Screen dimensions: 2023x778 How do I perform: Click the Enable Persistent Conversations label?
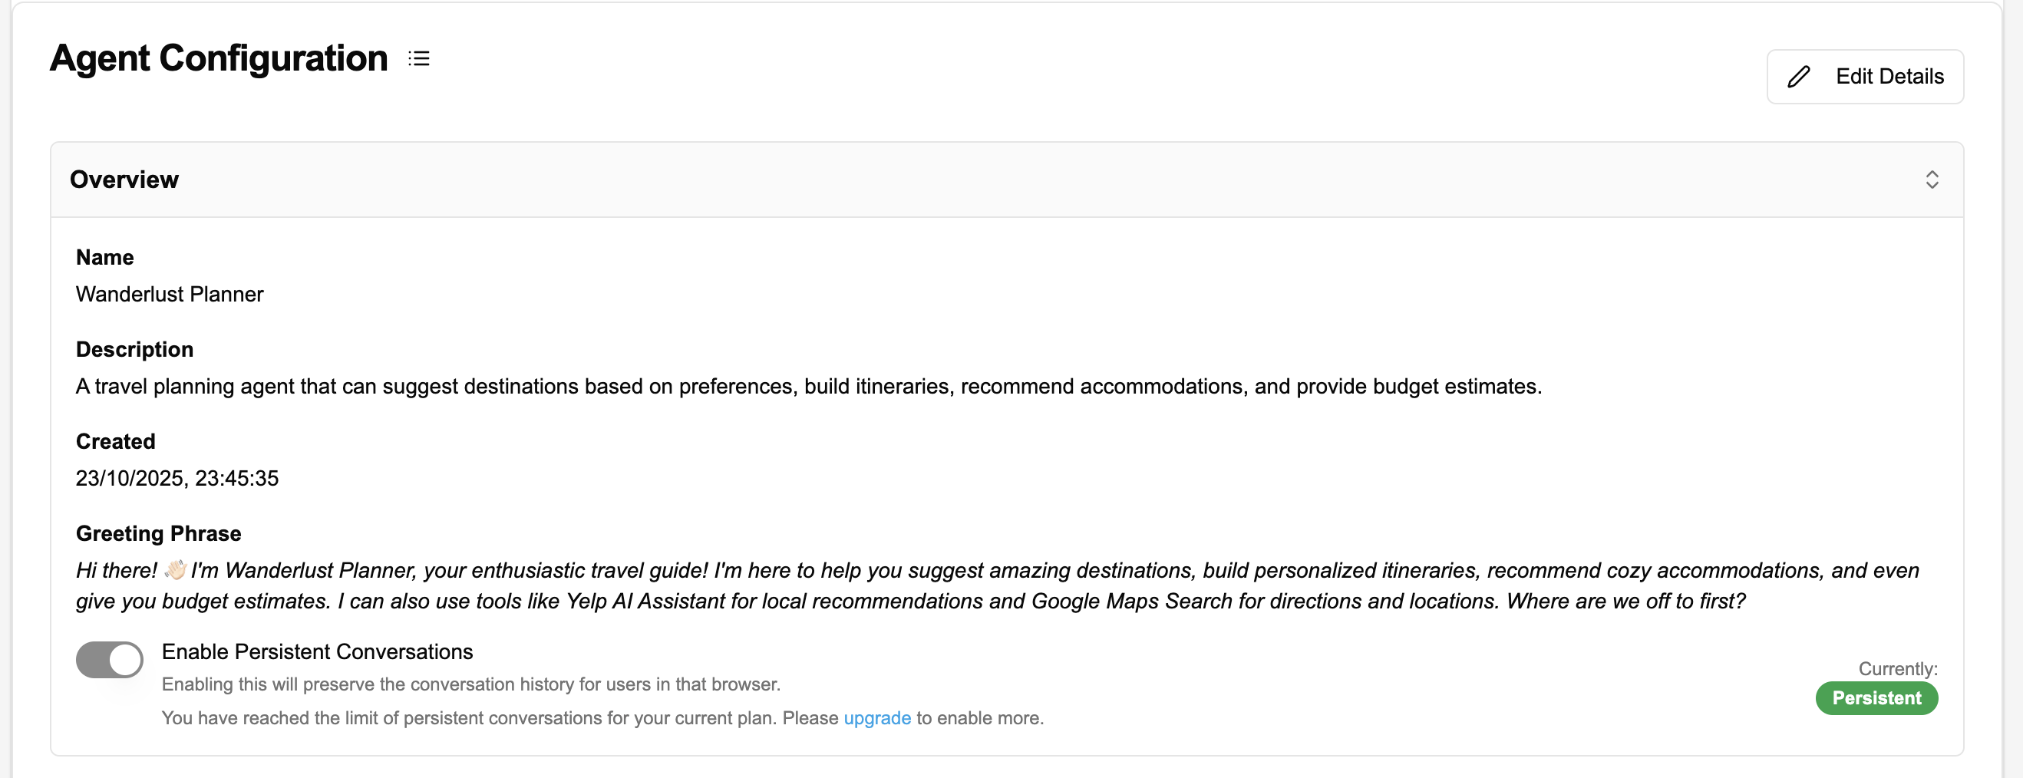click(317, 651)
